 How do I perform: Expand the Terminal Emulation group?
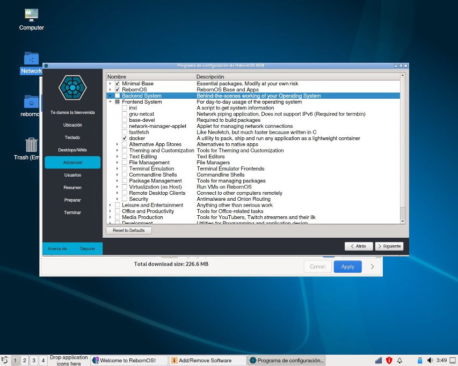click(117, 169)
